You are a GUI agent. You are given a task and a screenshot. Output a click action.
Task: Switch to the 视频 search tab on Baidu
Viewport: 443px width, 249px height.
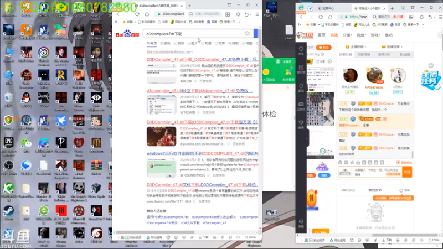(x=179, y=43)
